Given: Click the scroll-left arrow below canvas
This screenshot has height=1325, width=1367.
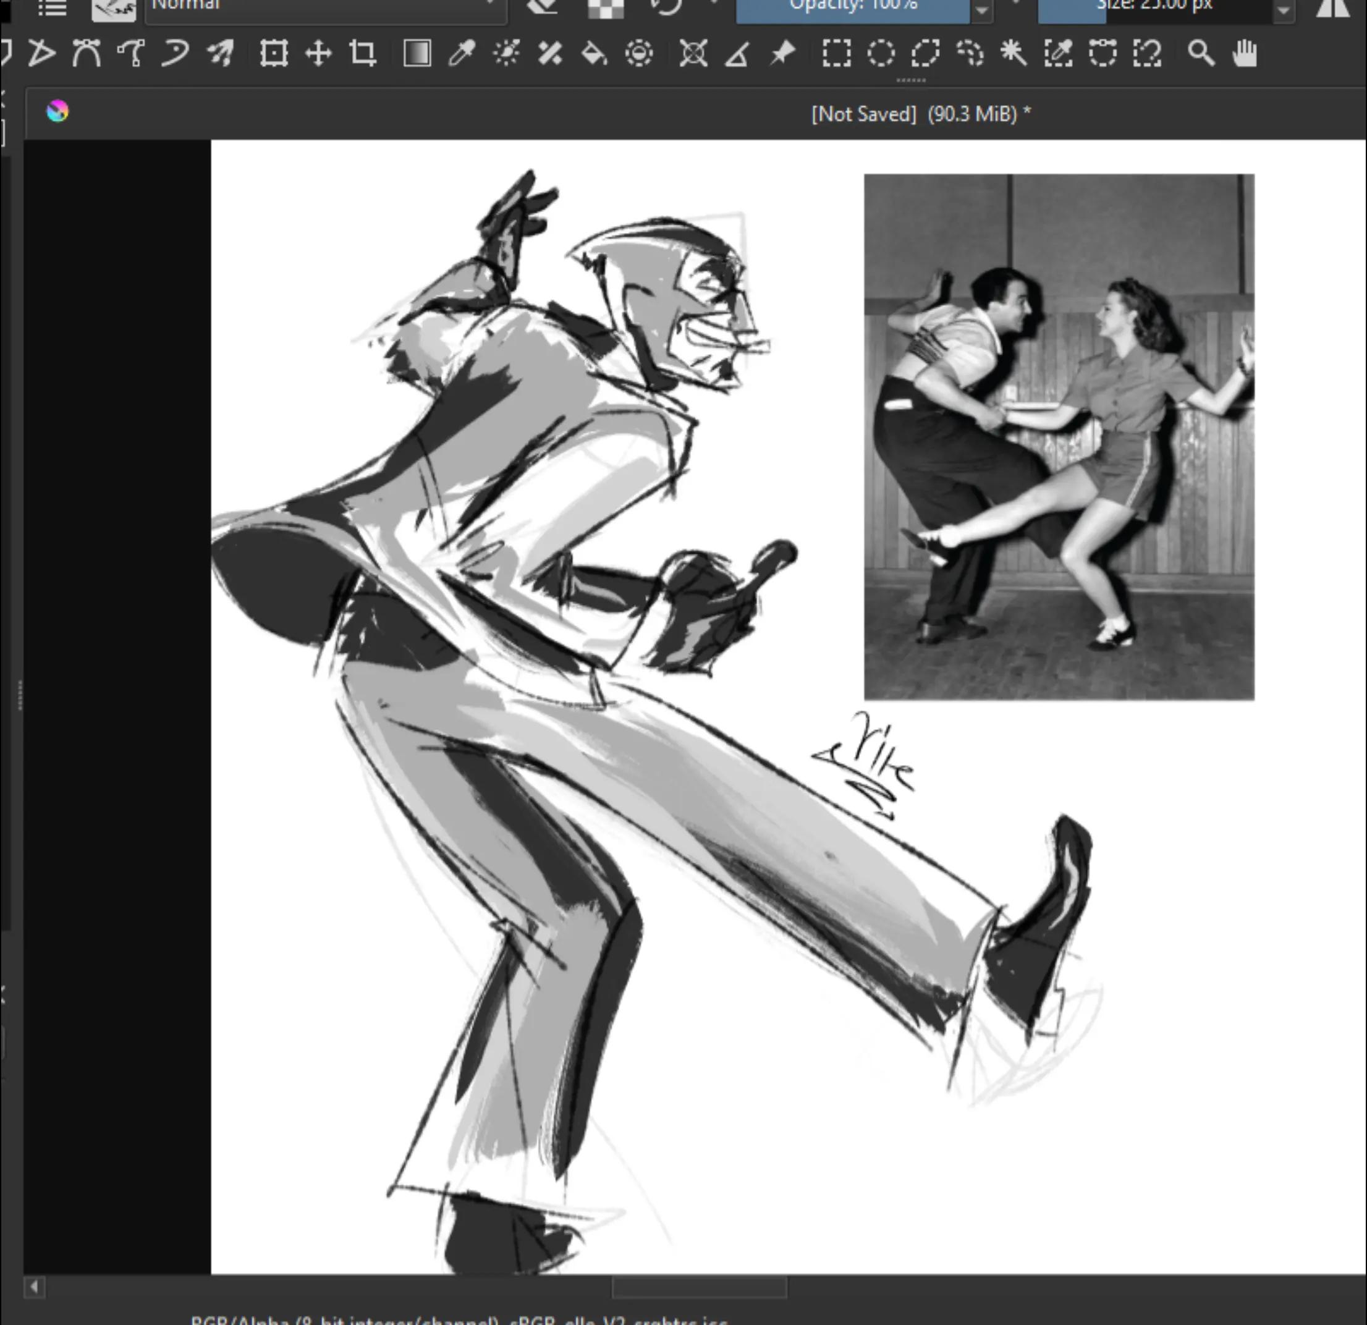Looking at the screenshot, I should tap(34, 1287).
